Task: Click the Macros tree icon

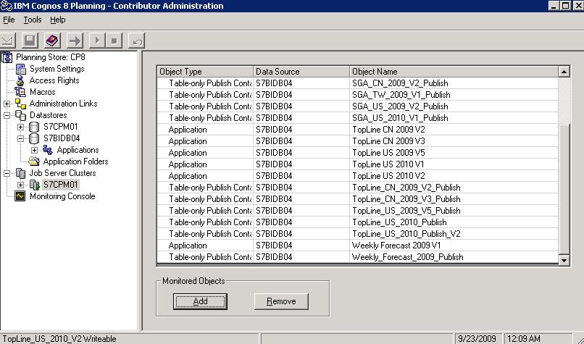Action: pyautogui.click(x=20, y=92)
